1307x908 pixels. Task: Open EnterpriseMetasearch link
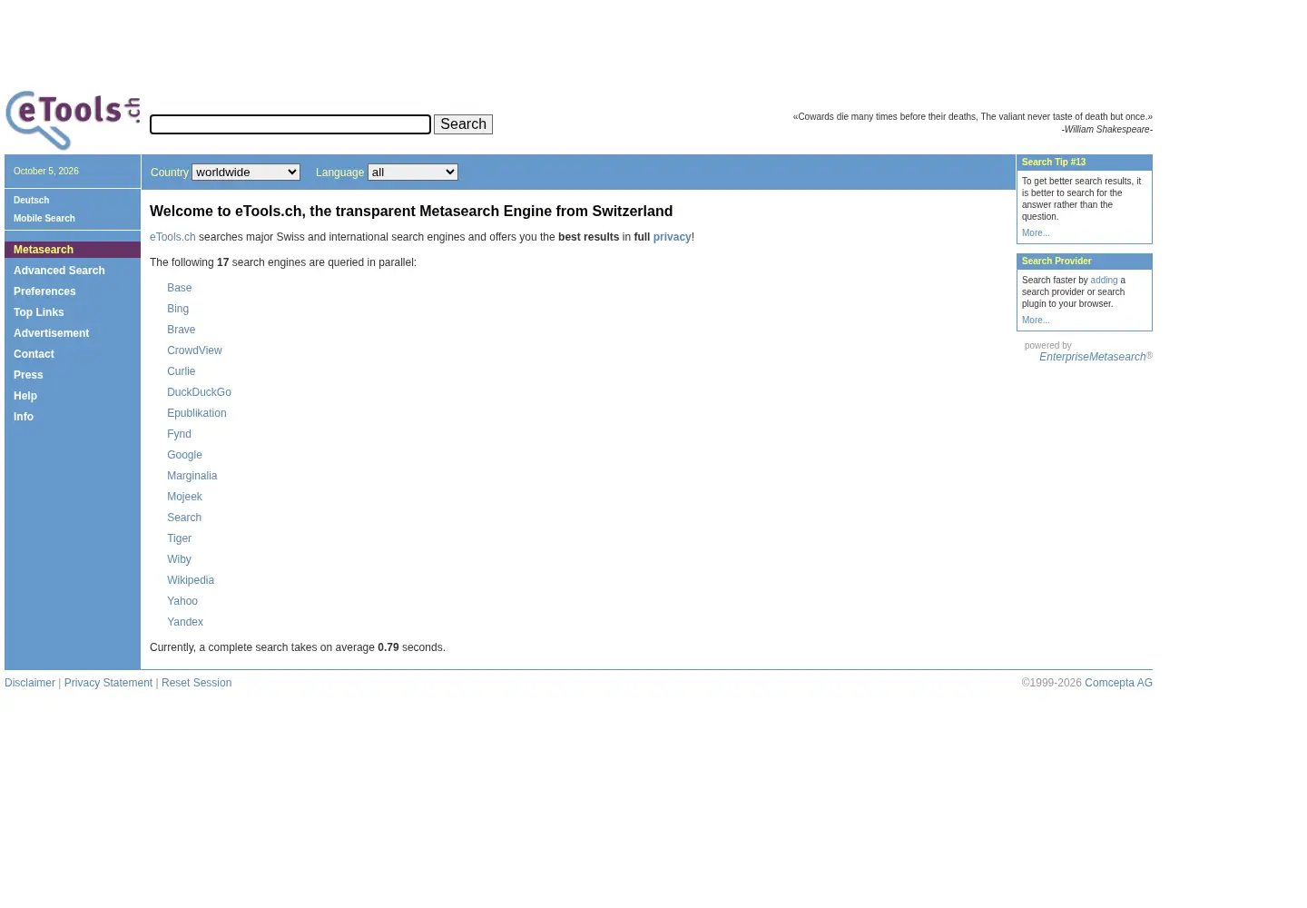click(x=1093, y=357)
